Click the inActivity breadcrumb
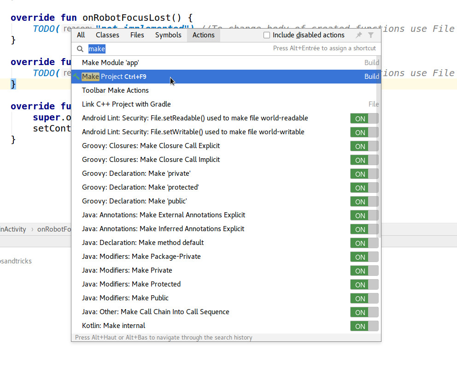Viewport: 457px width, 376px height. click(x=13, y=229)
